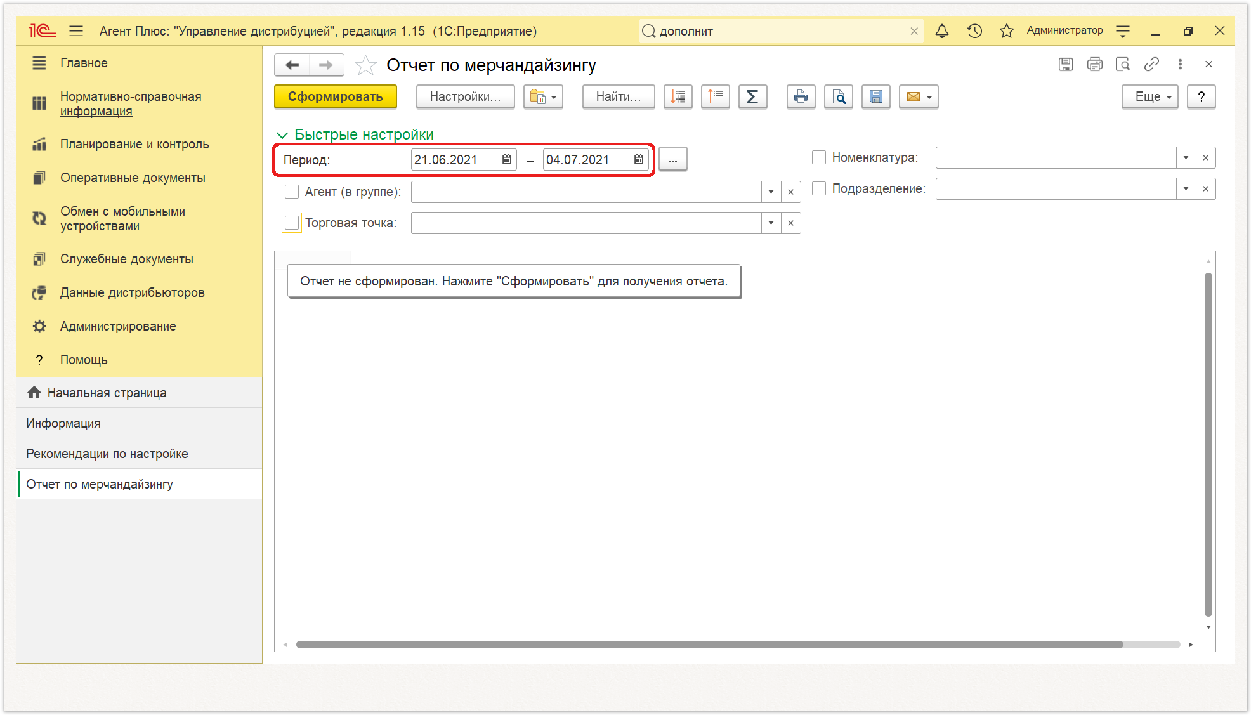Image resolution: width=1251 pixels, height=715 pixels.
Task: Switch to Рекомендации по настройке tab
Action: pyautogui.click(x=140, y=454)
